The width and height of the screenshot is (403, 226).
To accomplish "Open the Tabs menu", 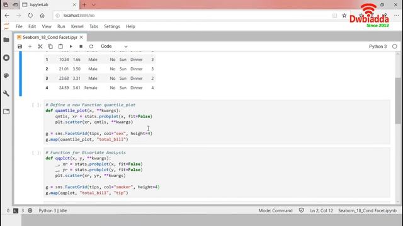I will coord(94,26).
